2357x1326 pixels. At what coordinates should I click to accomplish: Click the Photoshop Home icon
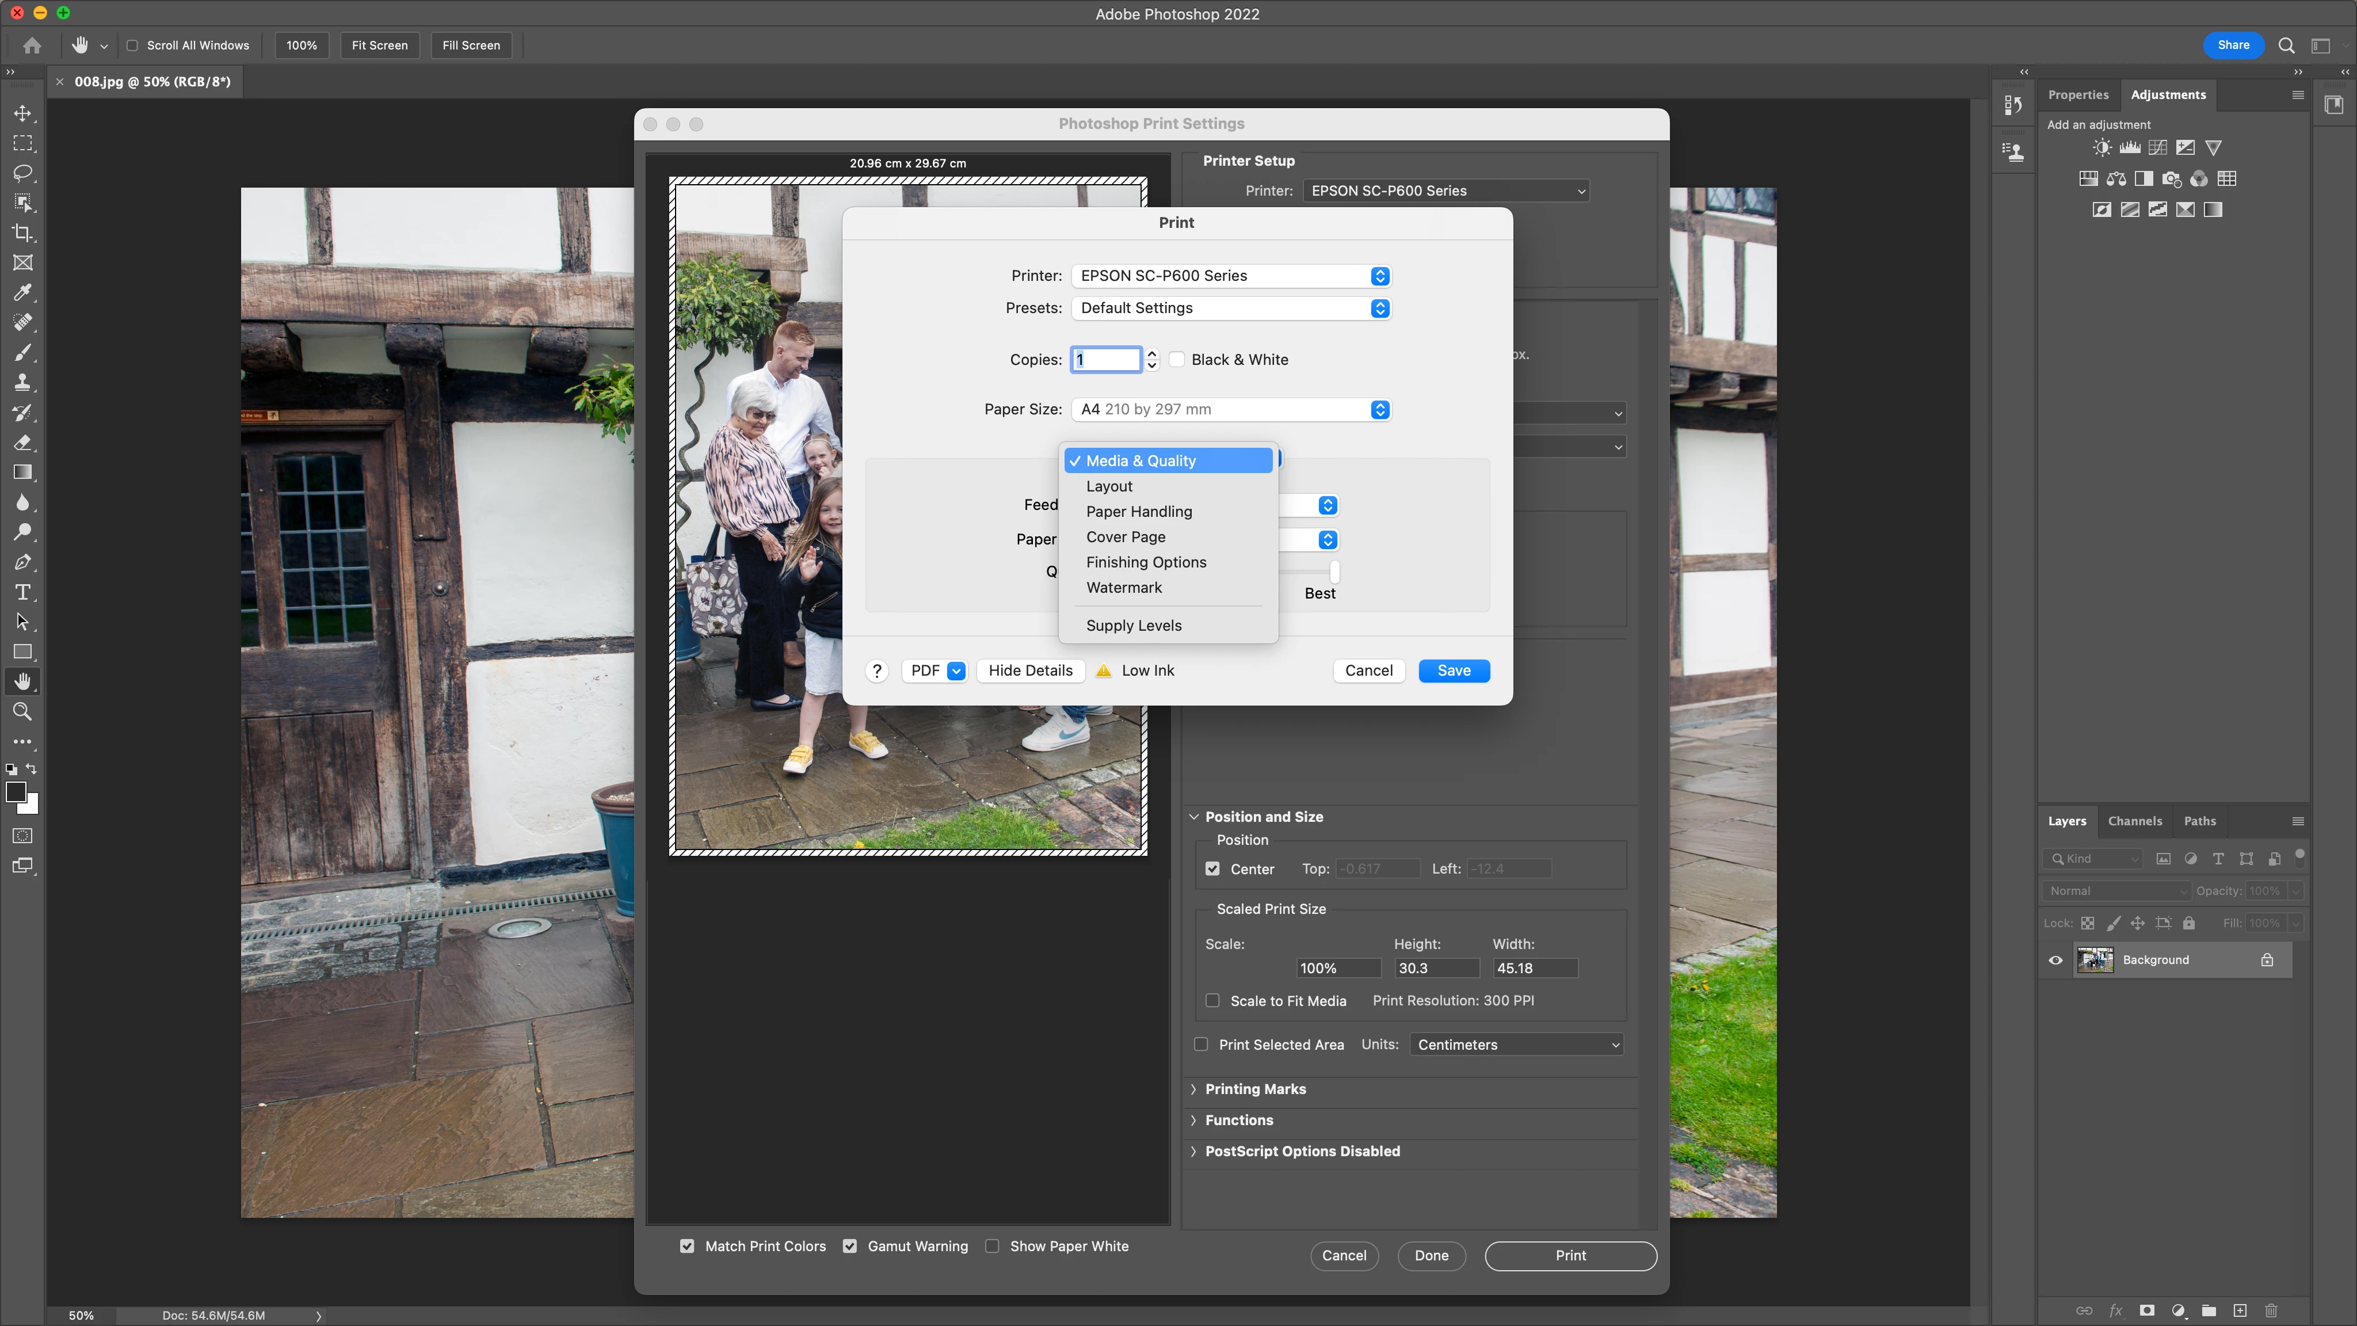[x=32, y=45]
